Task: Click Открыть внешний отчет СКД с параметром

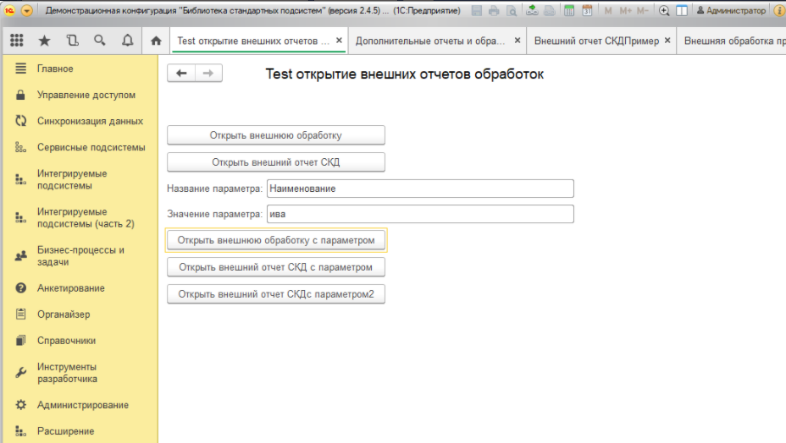Action: coord(276,267)
